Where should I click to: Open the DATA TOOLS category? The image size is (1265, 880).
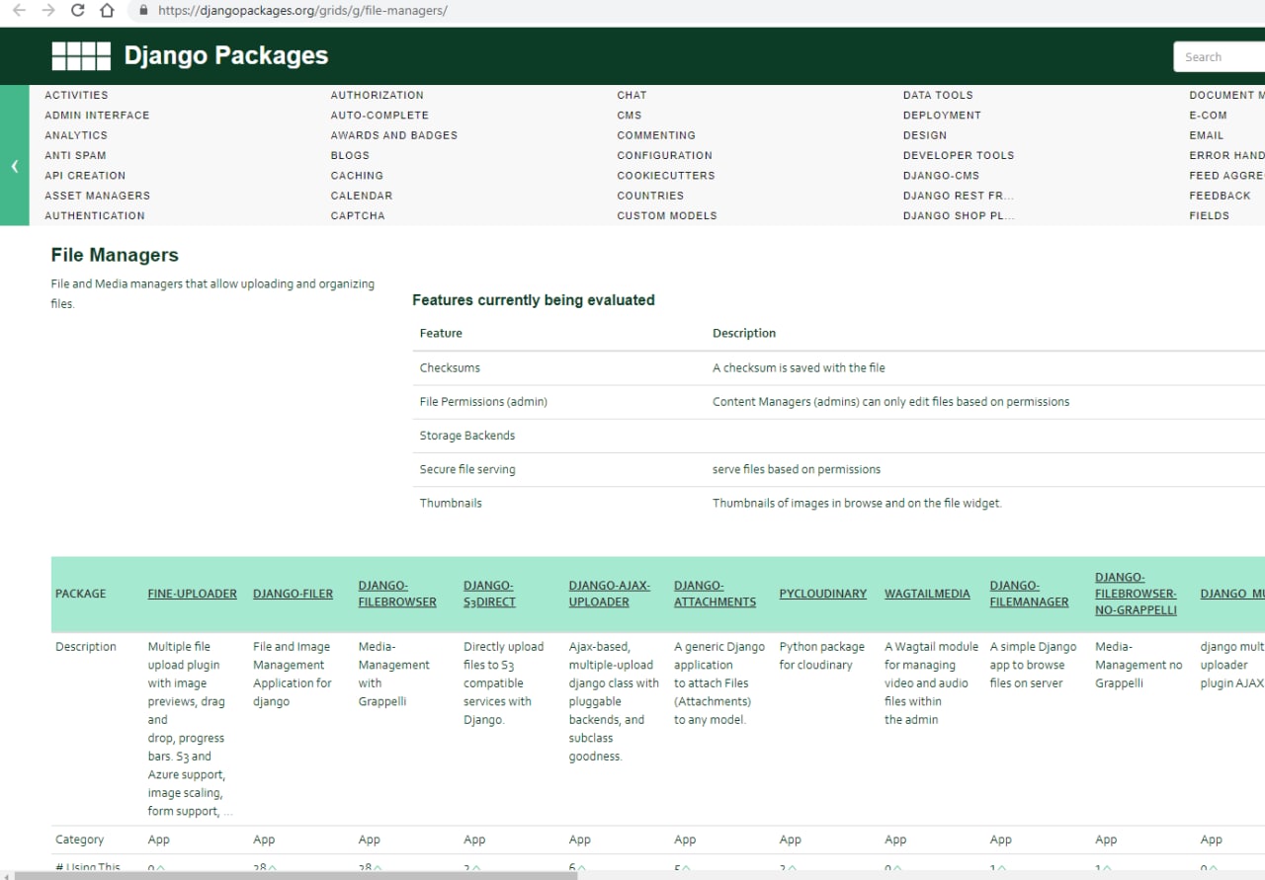938,95
